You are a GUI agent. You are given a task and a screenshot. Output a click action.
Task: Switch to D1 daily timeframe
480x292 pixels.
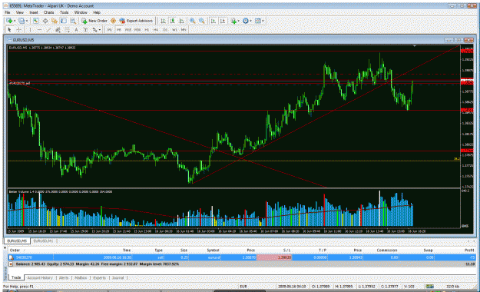click(x=165, y=30)
